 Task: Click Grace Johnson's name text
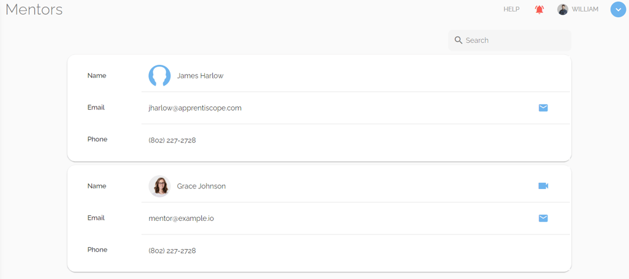(201, 186)
